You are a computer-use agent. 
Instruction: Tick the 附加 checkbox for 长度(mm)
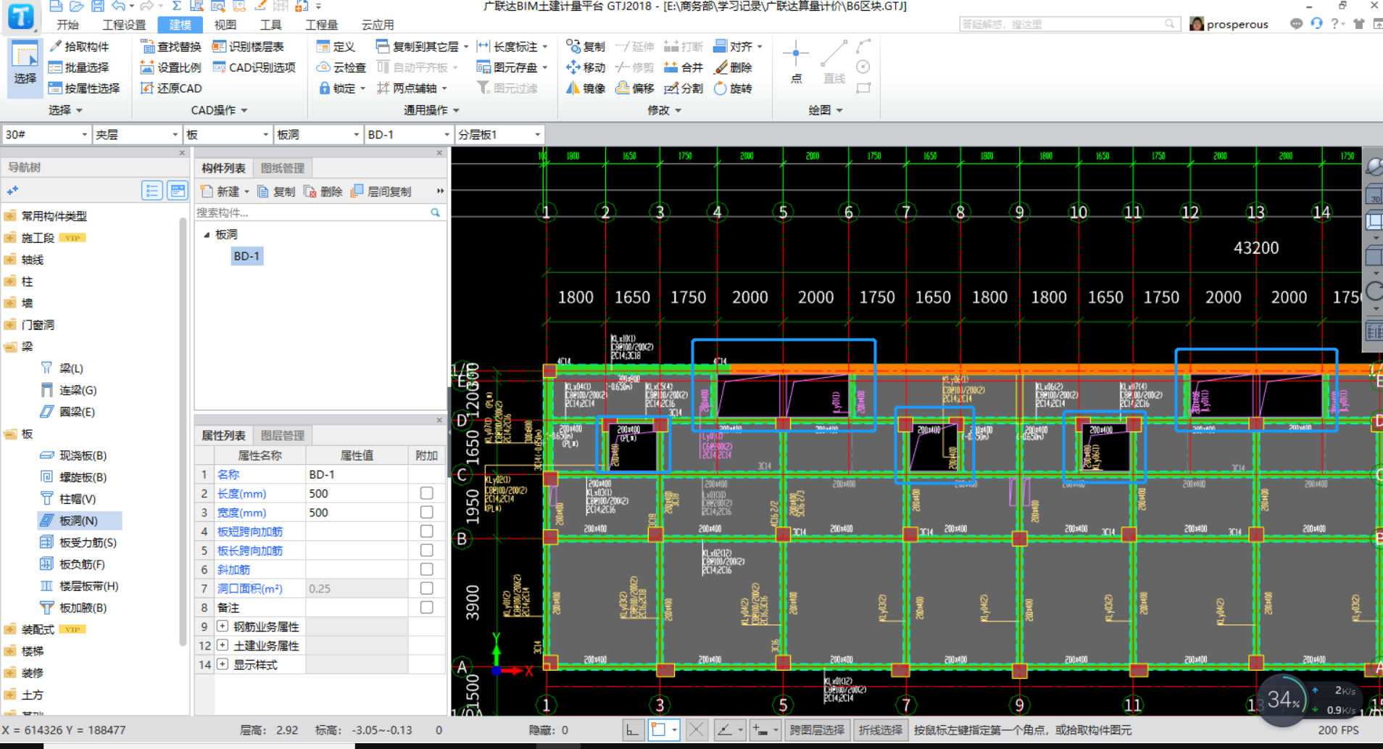[427, 493]
